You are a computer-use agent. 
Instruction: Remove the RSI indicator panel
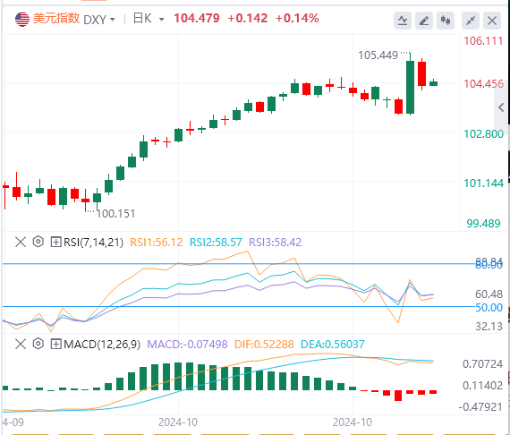click(21, 242)
